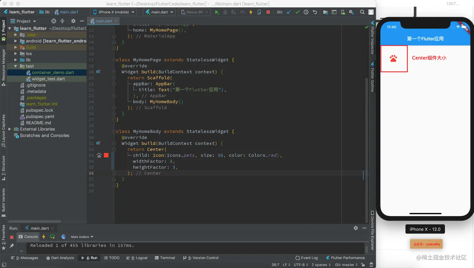Click the user account avatar icon
The height and width of the screenshot is (268, 474).
(x=371, y=12)
